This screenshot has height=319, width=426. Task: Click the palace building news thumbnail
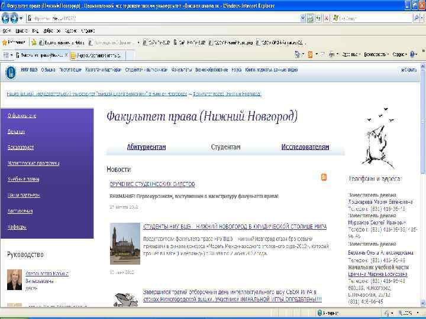(125, 243)
